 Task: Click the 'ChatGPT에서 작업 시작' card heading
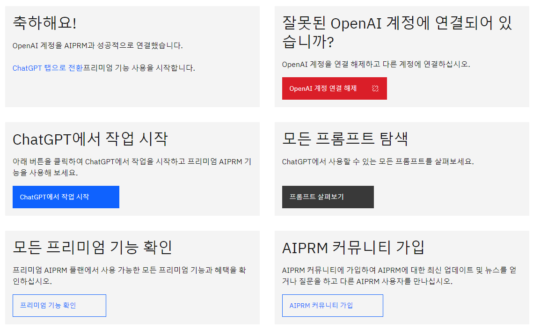pos(90,139)
